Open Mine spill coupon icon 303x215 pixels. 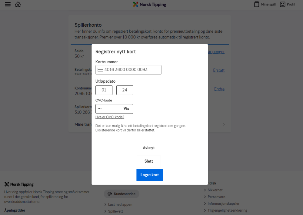tap(257, 5)
